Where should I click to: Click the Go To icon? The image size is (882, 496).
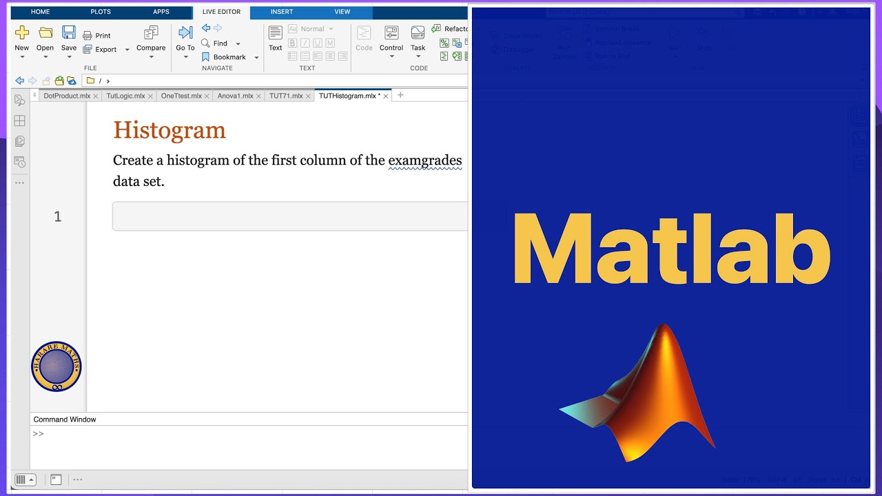click(185, 32)
